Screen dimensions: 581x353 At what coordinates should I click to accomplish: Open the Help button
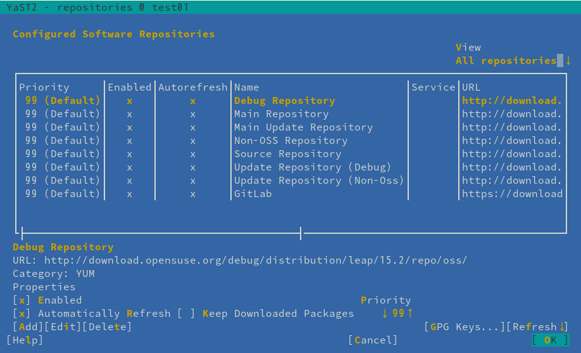[x=25, y=340]
